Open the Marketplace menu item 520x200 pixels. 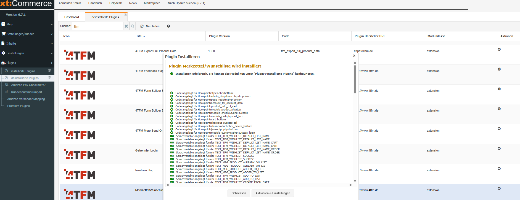click(152, 3)
